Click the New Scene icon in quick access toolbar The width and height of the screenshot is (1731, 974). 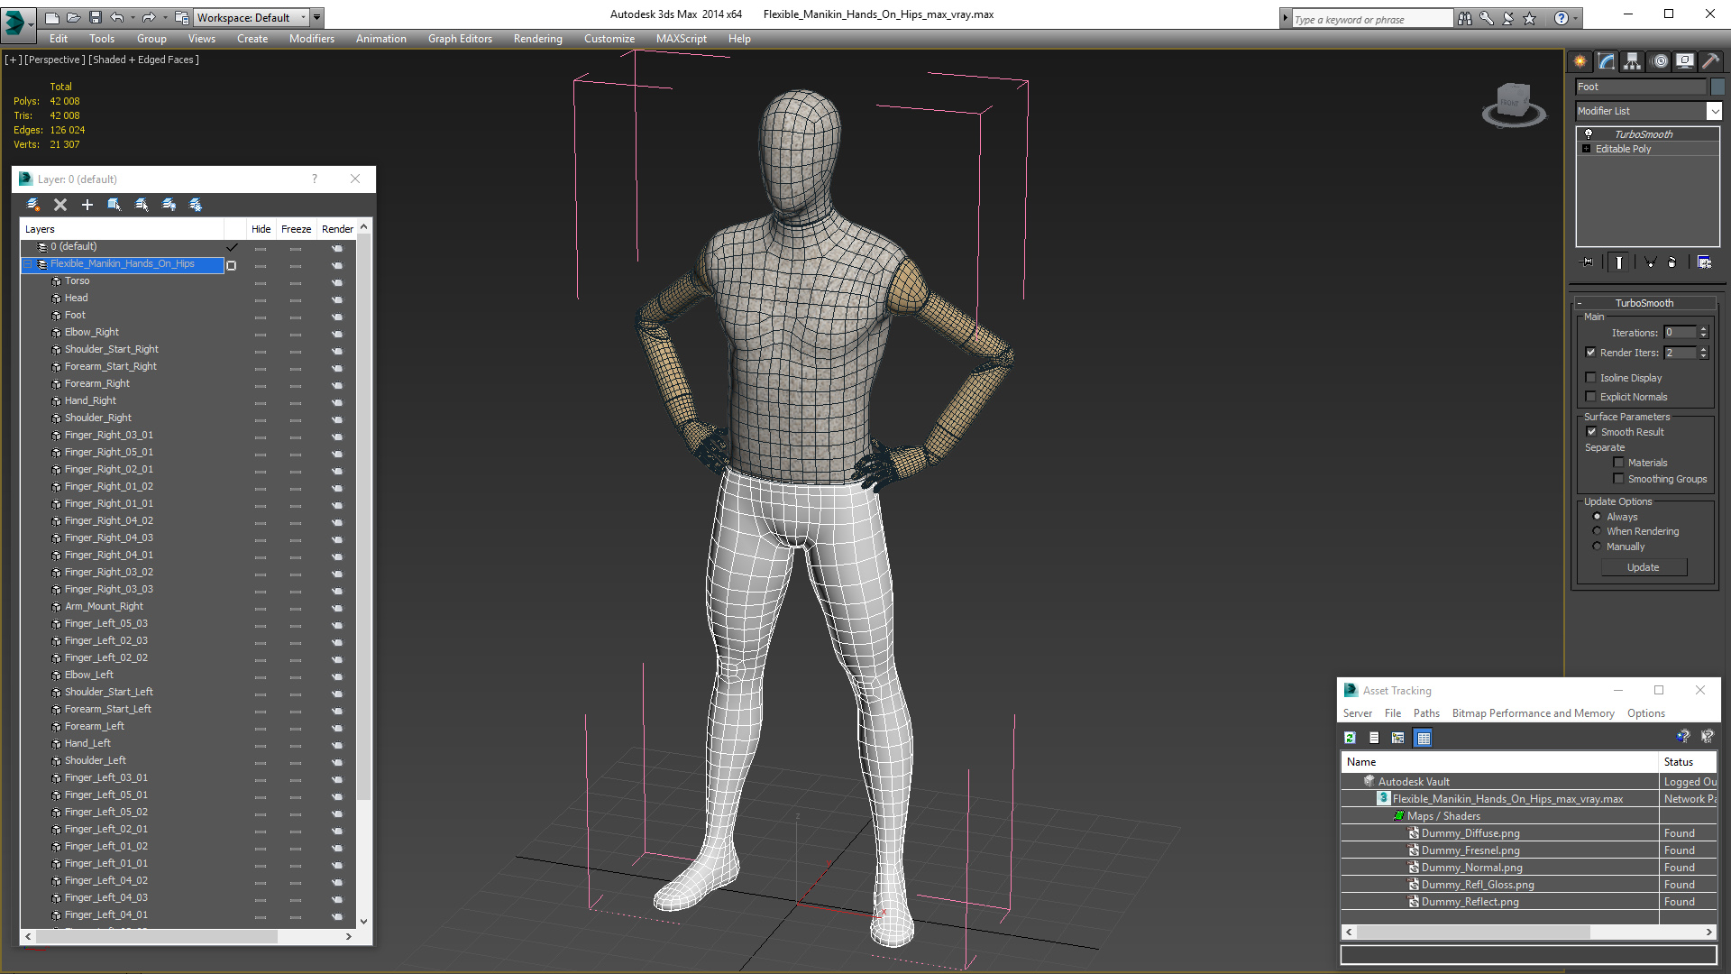pyautogui.click(x=51, y=17)
